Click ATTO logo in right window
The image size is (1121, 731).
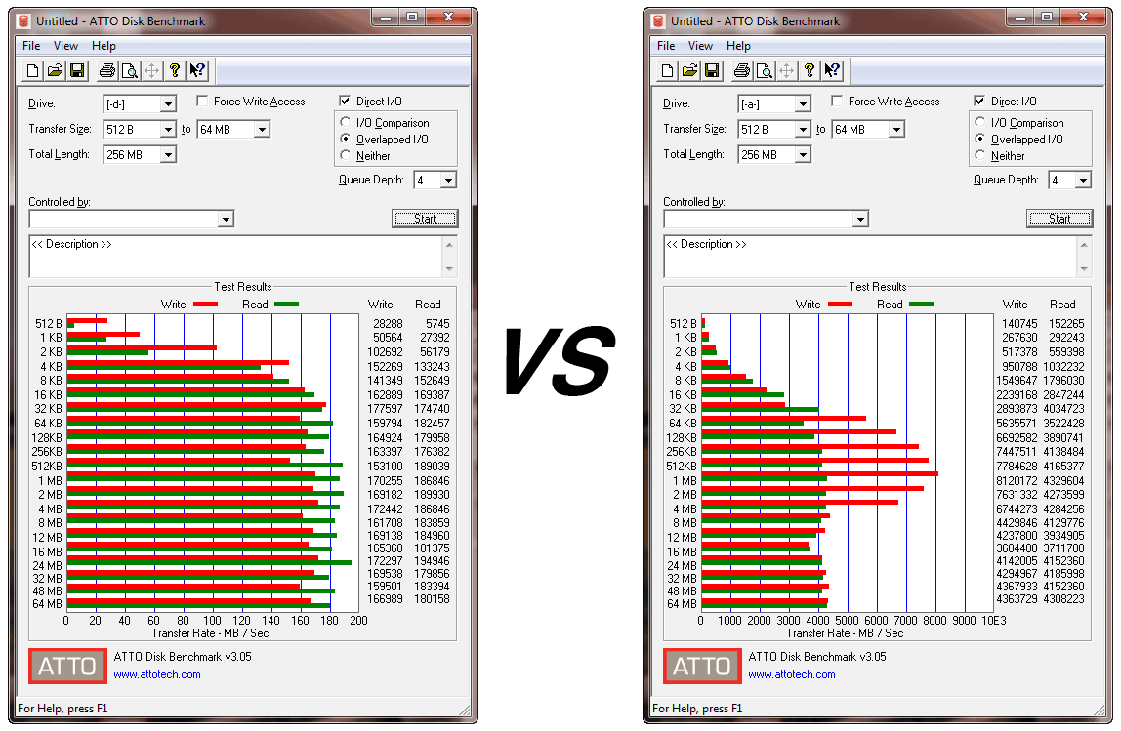[x=702, y=666]
